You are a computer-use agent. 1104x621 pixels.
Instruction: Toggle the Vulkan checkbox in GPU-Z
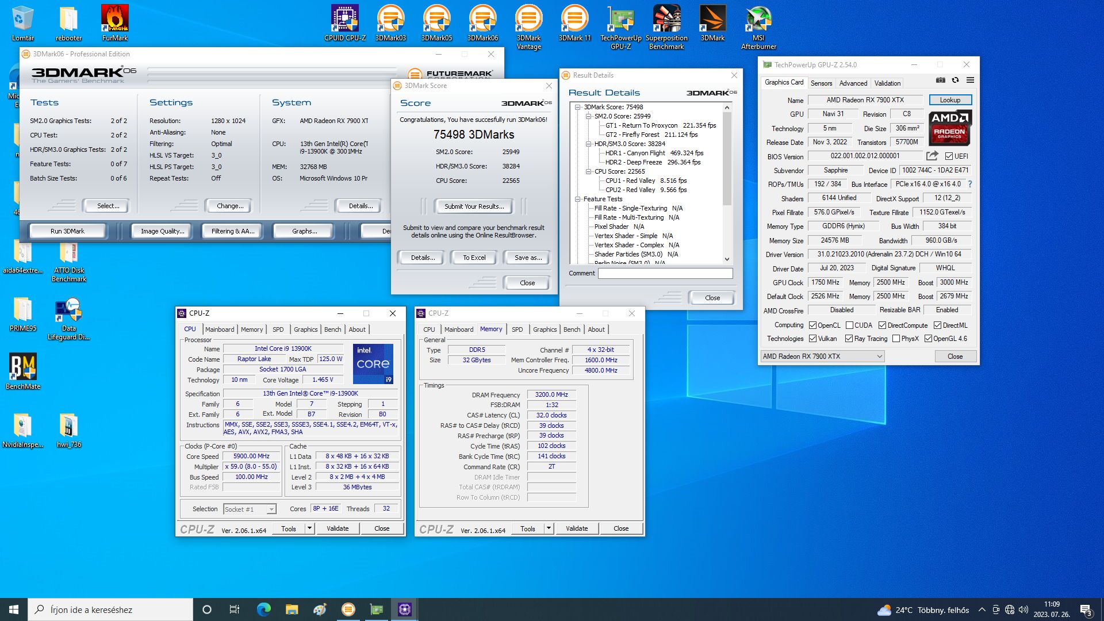coord(812,339)
